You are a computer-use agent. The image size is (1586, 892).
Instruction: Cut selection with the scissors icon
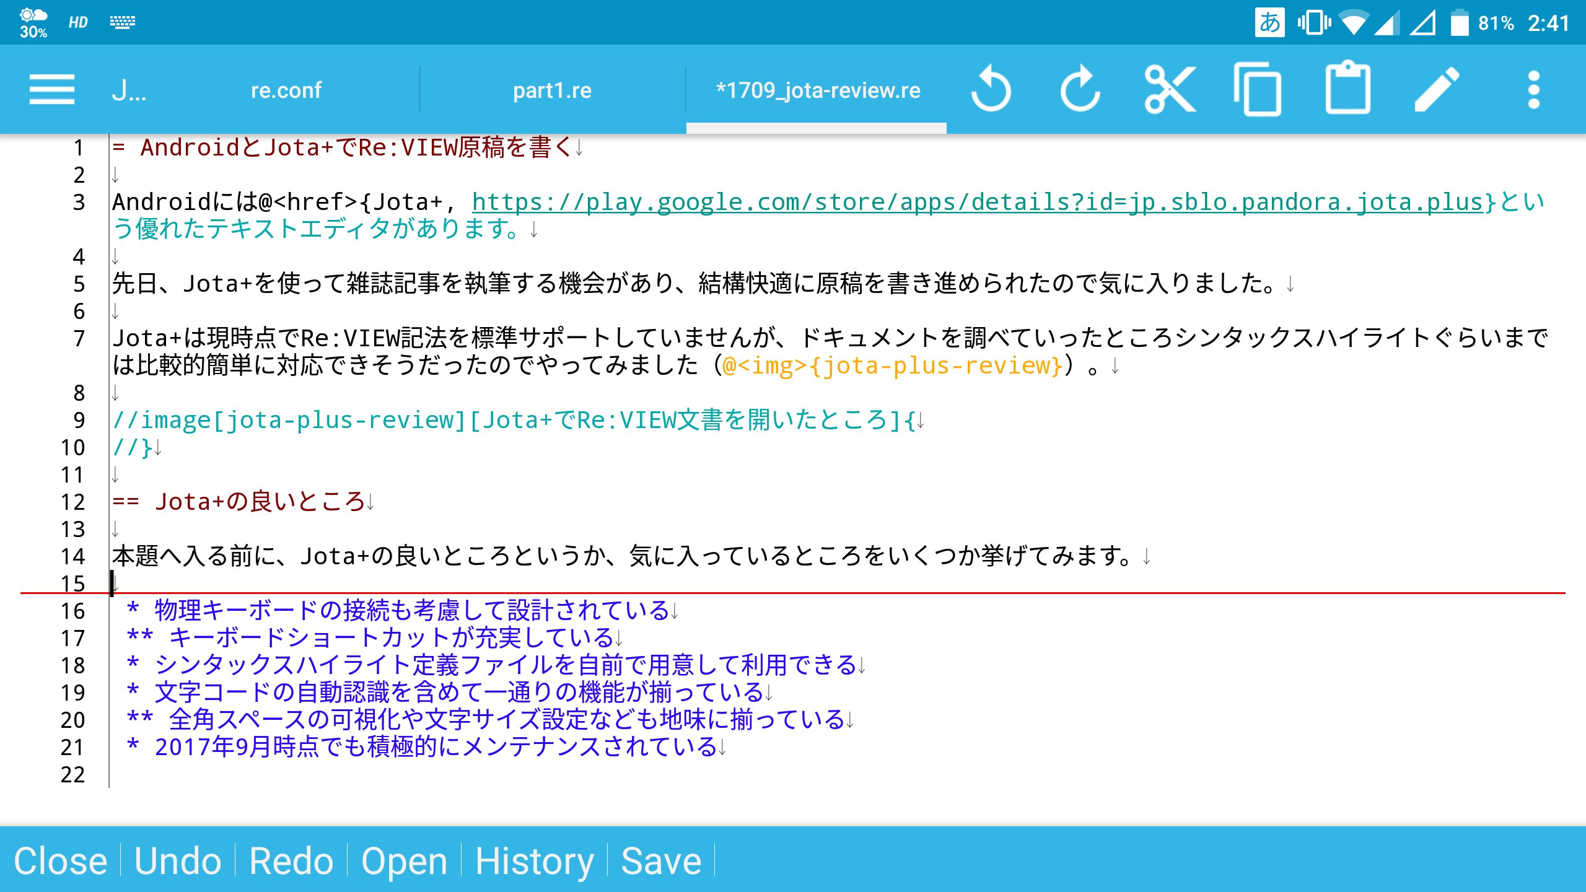[x=1169, y=90]
